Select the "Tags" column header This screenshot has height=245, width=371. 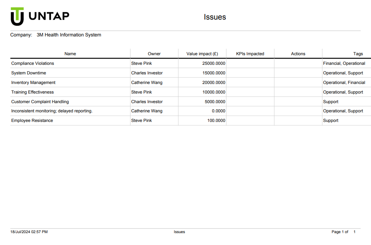(358, 54)
